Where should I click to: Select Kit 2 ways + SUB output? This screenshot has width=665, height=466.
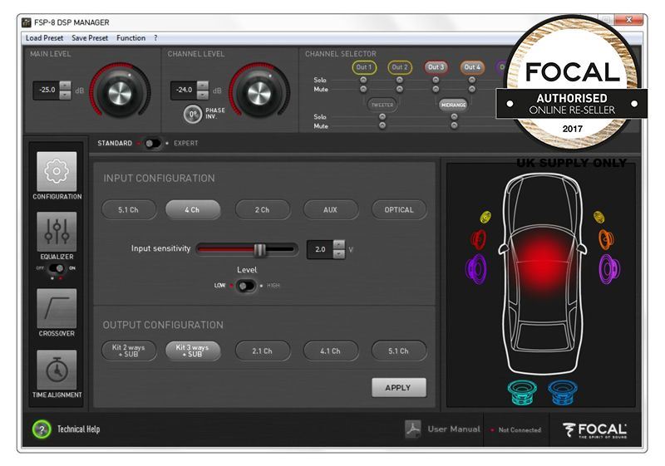click(x=129, y=351)
